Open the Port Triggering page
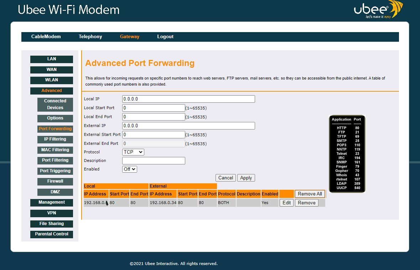This screenshot has height=270, width=420. click(55, 171)
